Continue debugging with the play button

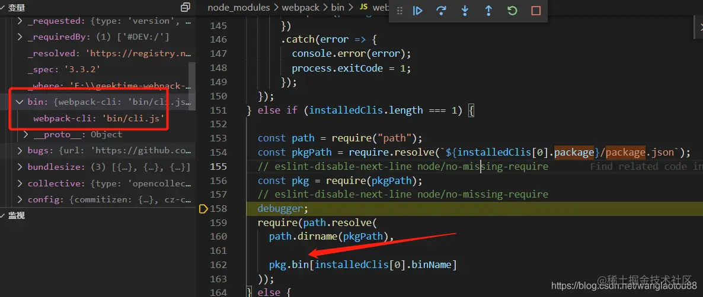click(418, 11)
